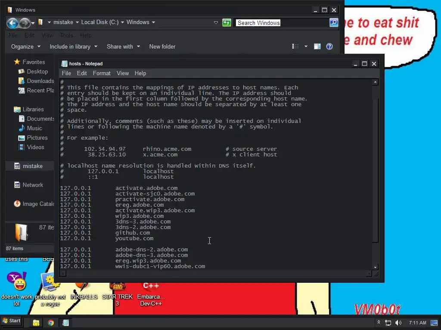Expand the mistake breadcrumb arrow
This screenshot has height=330, width=441.
77,22
